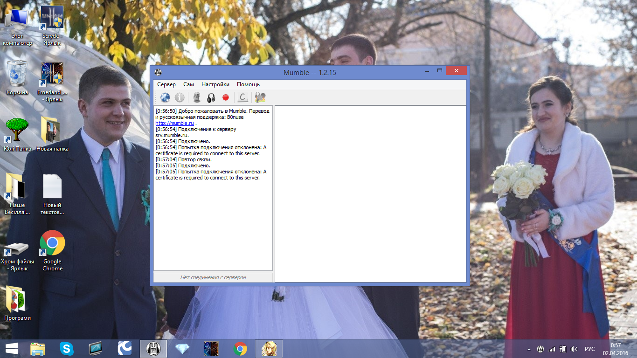Show hidden tray icons arrow
Screen dimensions: 637x358
click(529, 349)
